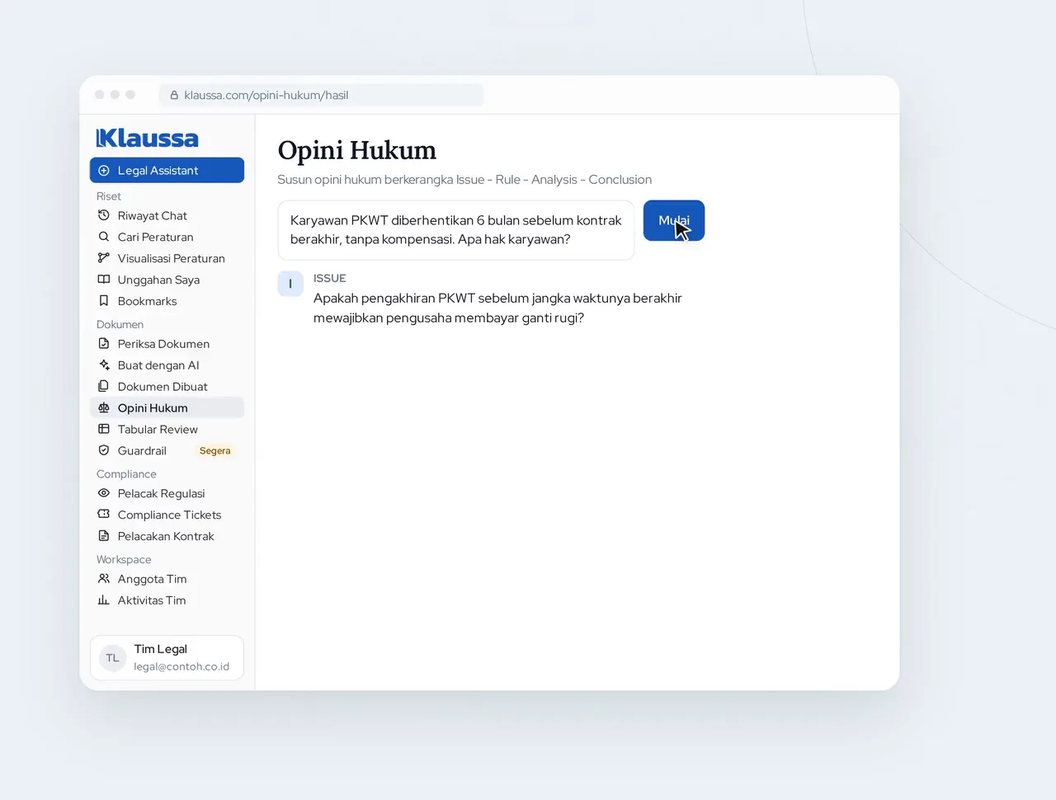Click the Bookmarks ribbon icon
Screen dimensions: 1056x800
pos(104,301)
